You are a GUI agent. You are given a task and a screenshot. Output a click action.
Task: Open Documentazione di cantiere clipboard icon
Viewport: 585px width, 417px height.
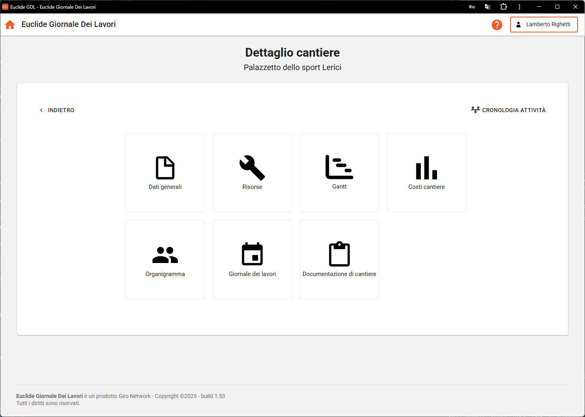[x=339, y=254]
